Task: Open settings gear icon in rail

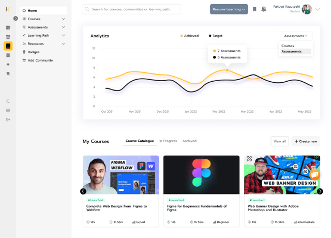Action: click(8, 110)
